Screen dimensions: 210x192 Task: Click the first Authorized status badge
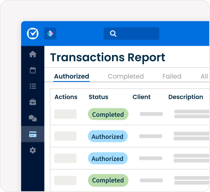pyautogui.click(x=108, y=136)
